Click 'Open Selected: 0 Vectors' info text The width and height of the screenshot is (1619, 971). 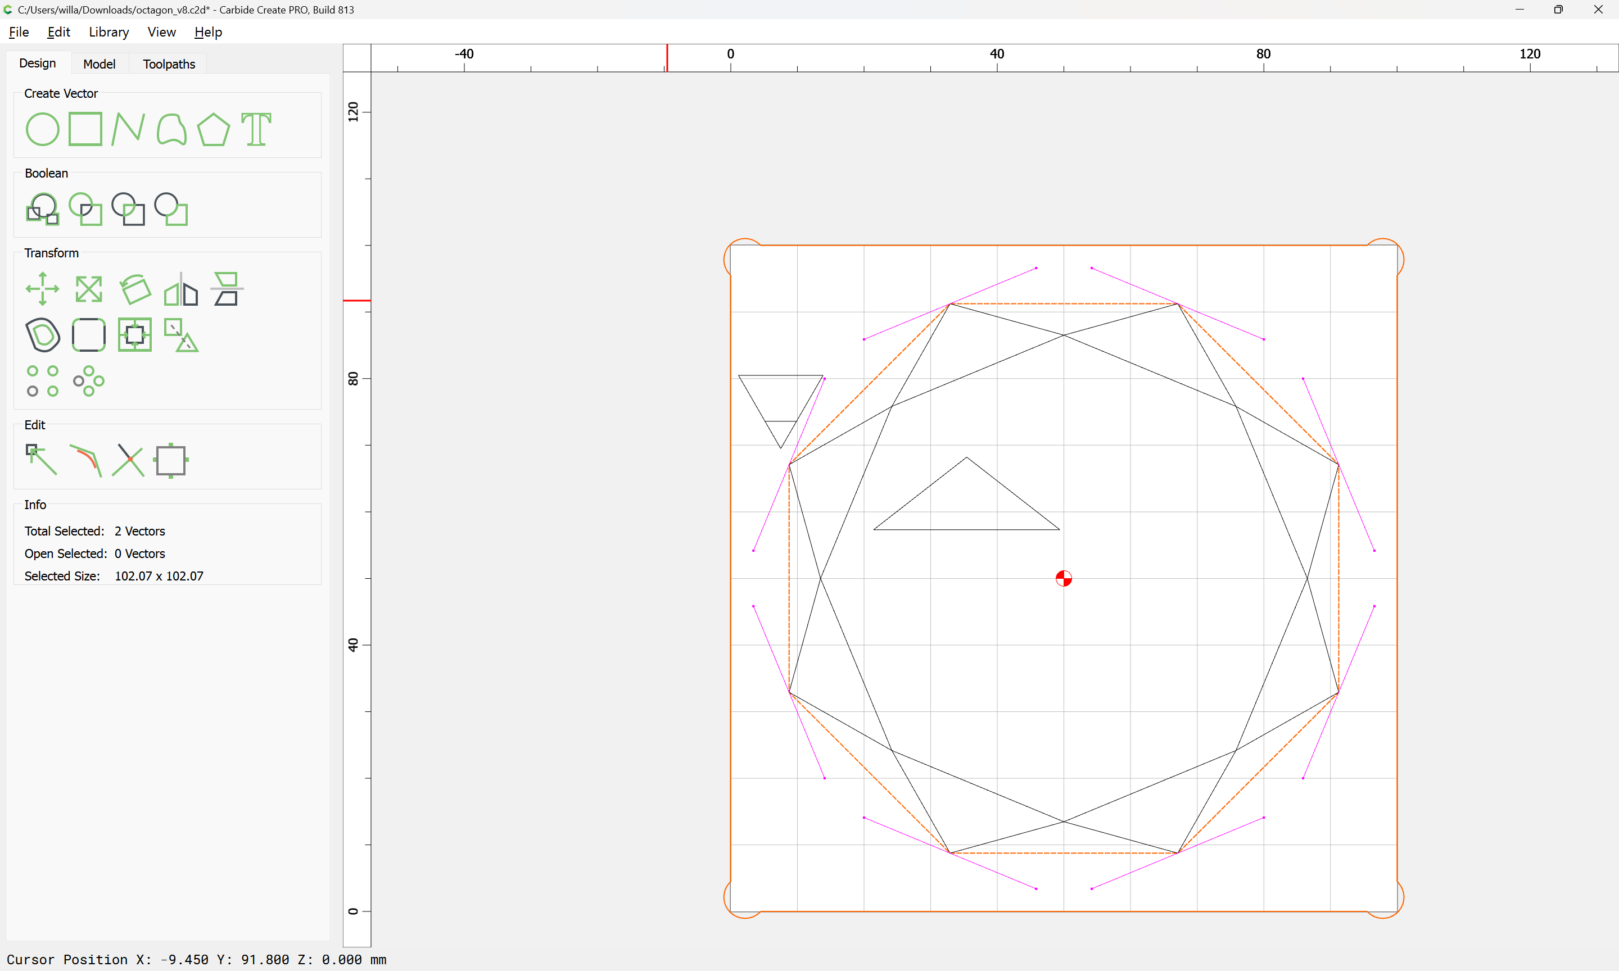pyautogui.click(x=95, y=553)
